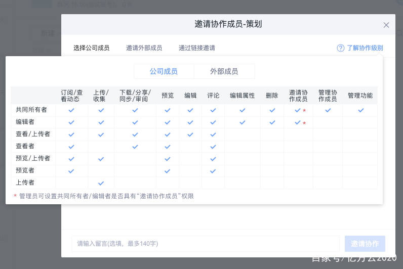
Task: Click 查看/上传者 checkmark under 编辑 column
Action: 190,134
